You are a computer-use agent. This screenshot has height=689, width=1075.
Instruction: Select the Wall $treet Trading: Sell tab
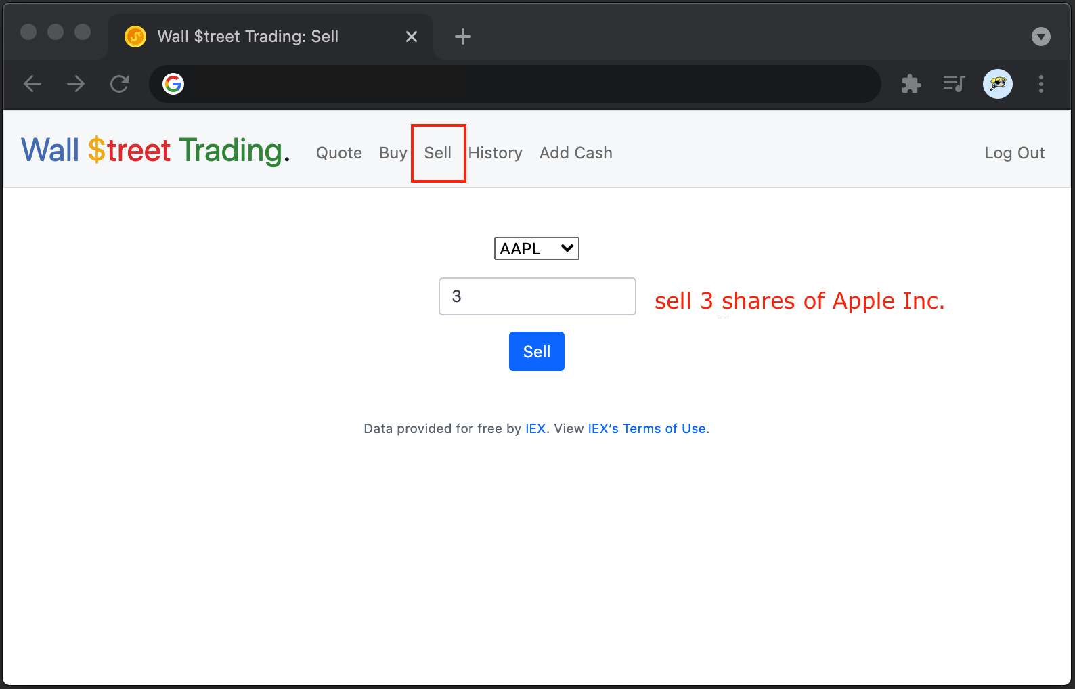[x=271, y=37]
